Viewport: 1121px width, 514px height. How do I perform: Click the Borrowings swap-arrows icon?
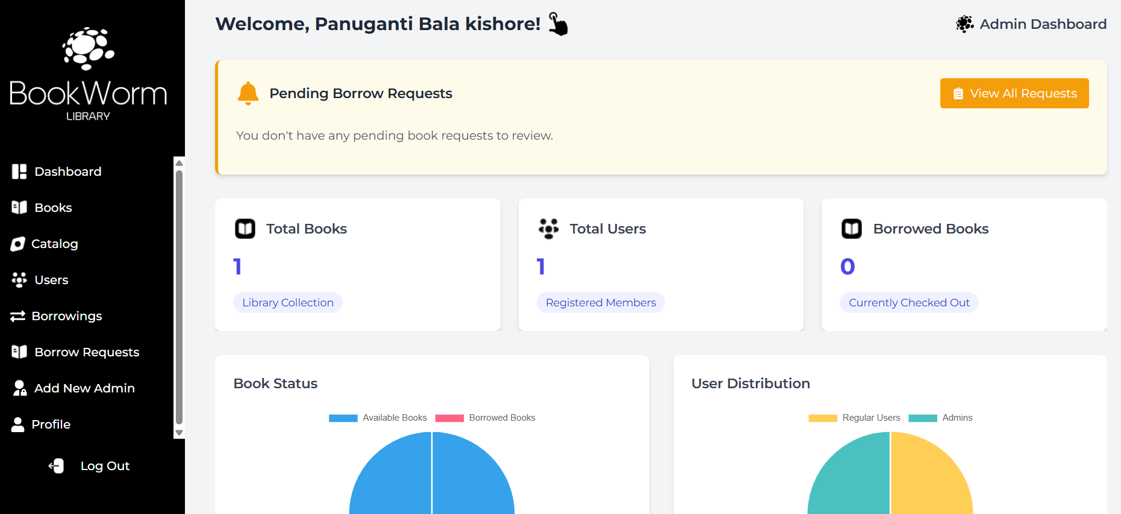pos(18,316)
